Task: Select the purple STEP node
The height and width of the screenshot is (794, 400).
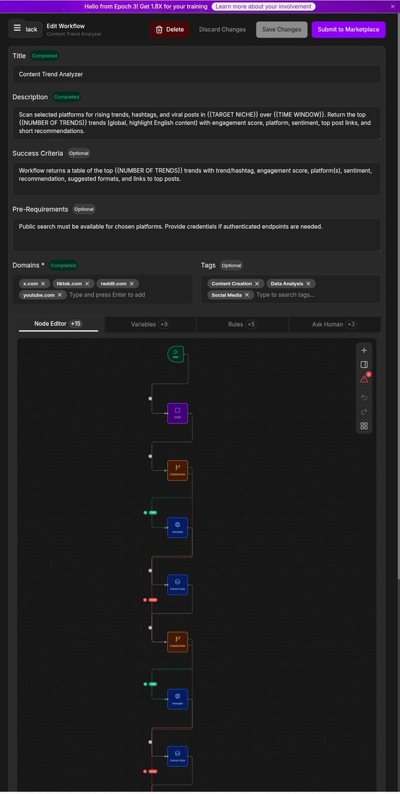Action: 177,413
